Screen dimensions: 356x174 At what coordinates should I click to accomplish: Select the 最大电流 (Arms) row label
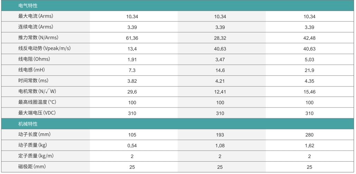pos(36,16)
